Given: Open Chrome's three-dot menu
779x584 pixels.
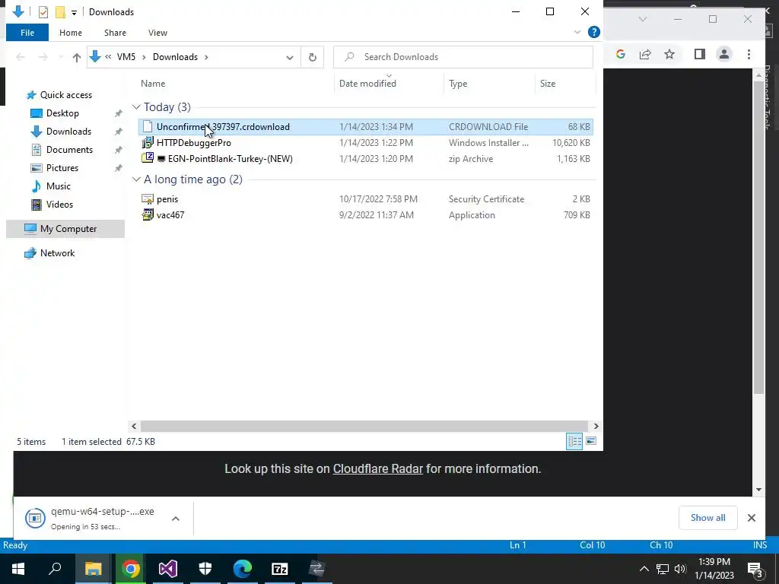Looking at the screenshot, I should click(x=749, y=54).
